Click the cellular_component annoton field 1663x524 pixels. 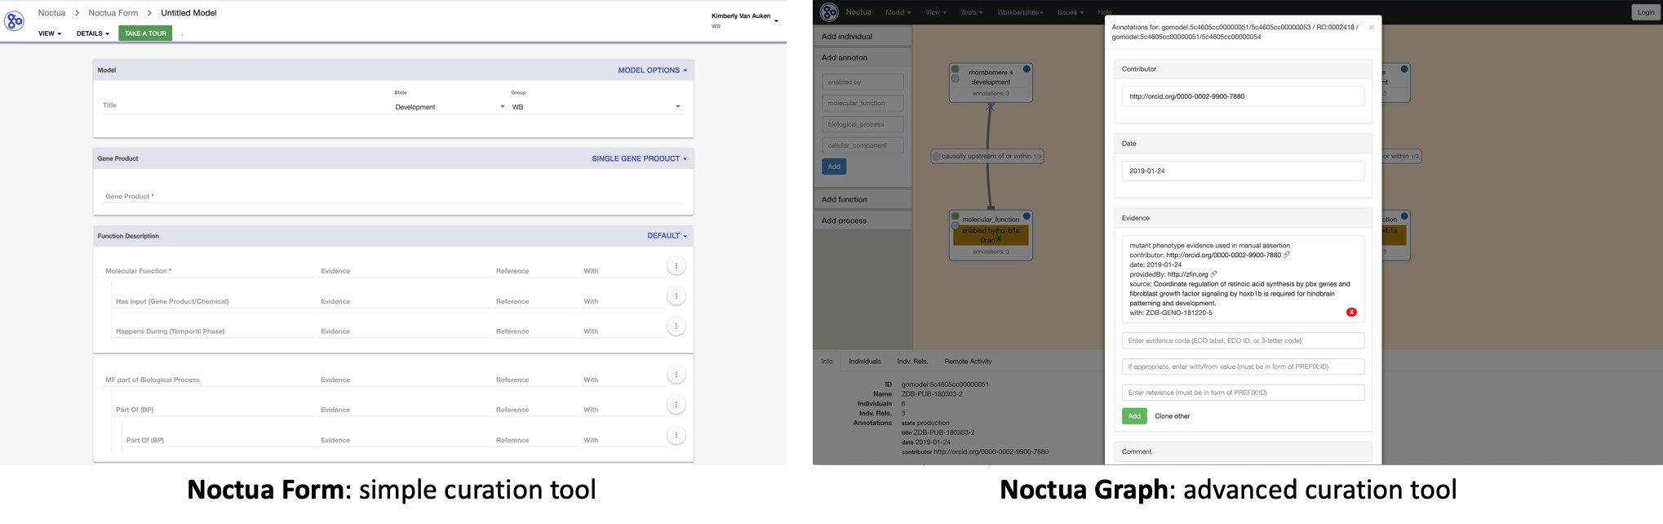click(x=863, y=145)
